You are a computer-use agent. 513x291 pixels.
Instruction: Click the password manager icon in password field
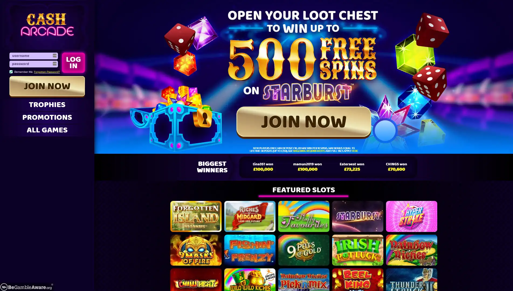click(55, 64)
